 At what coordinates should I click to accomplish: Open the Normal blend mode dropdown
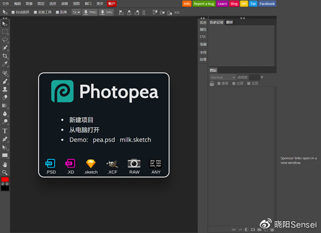tap(223, 77)
